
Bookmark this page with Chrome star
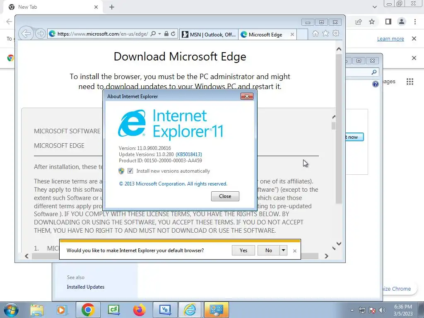coord(372,22)
